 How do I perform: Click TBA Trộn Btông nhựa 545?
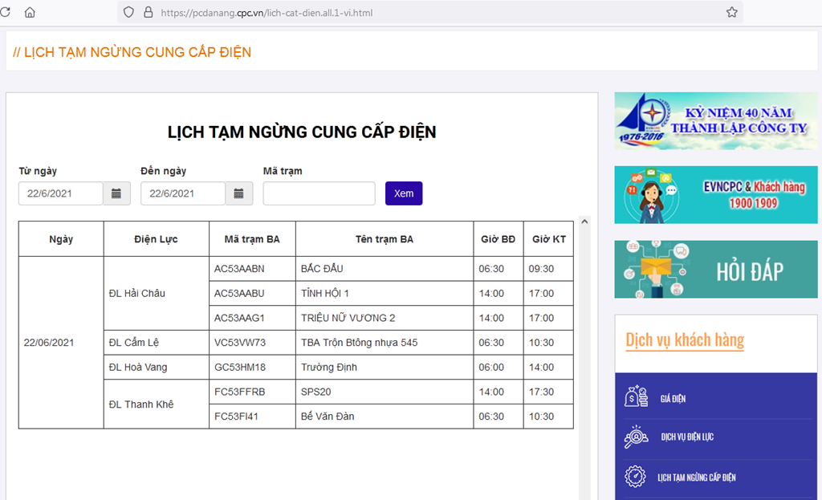385,342
